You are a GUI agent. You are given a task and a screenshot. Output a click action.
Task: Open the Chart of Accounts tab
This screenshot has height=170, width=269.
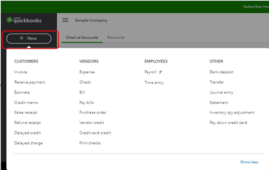coord(82,38)
